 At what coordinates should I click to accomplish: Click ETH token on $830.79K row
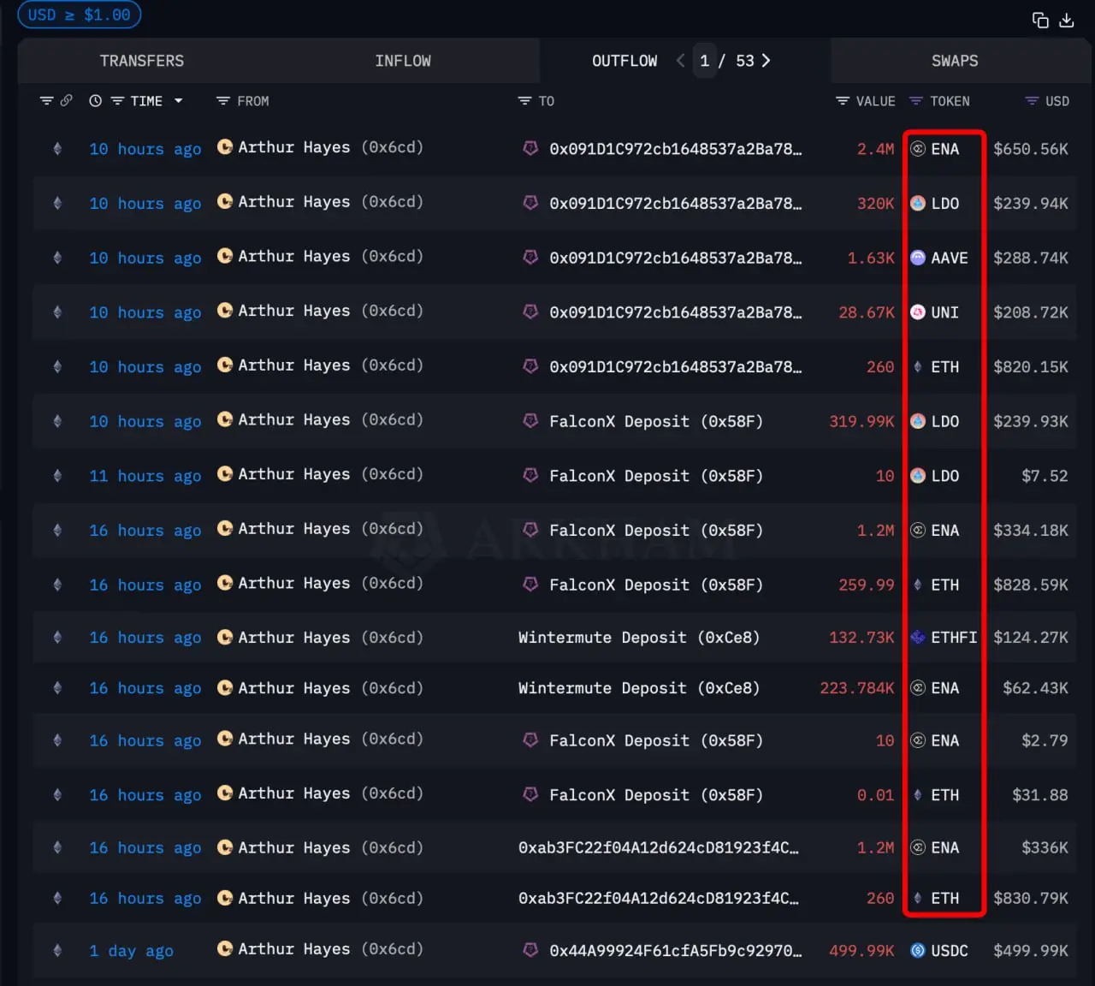pyautogui.click(x=935, y=898)
